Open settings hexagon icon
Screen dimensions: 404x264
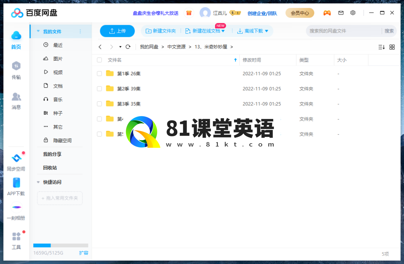point(353,13)
